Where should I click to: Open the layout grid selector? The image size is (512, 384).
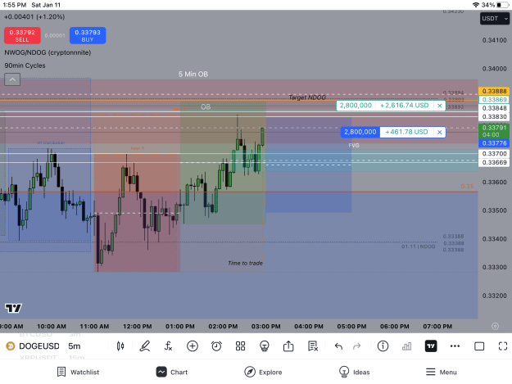tap(240, 346)
